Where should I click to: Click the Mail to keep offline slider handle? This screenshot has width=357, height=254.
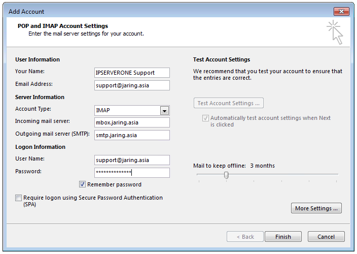click(x=226, y=175)
